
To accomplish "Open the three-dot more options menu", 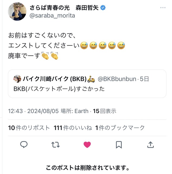I will (163, 8).
